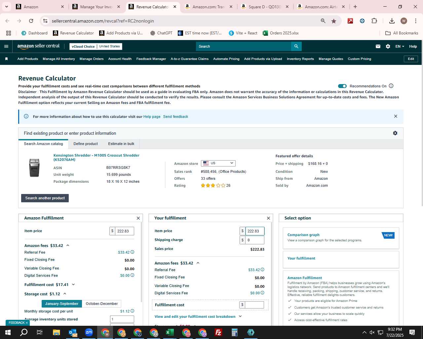Click Edit button in navigation bar
Image resolution: width=423 pixels, height=339 pixels.
[411, 59]
